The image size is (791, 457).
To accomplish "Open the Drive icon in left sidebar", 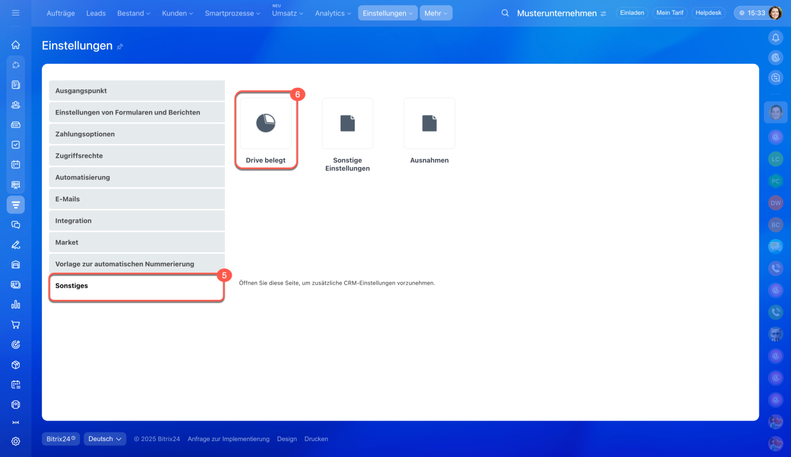I will [15, 124].
